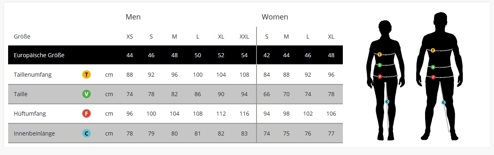Click the yellow T marker on male silhouette chest

433,50
